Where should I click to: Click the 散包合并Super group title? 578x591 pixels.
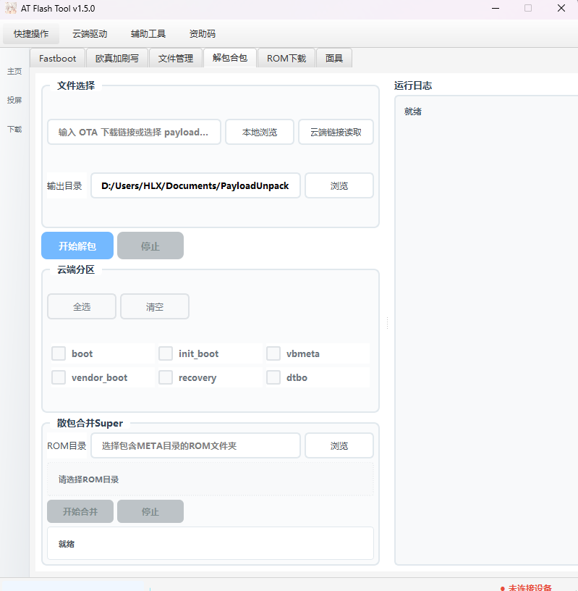pos(90,423)
